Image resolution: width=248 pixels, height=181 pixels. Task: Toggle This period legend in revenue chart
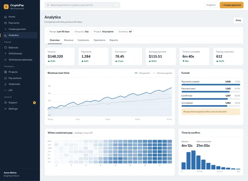tap(142, 73)
